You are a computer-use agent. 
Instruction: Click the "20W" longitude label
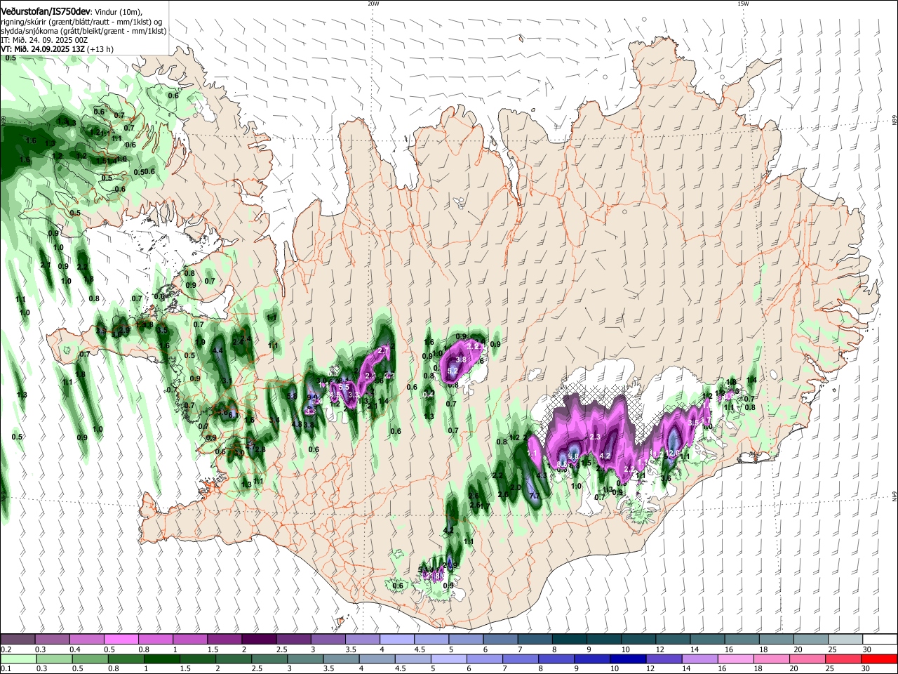(373, 4)
